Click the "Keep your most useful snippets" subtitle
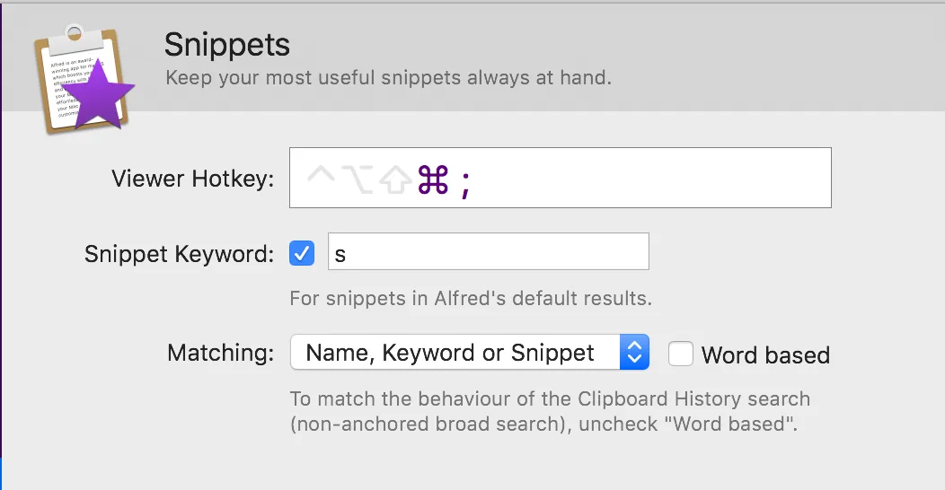Image resolution: width=945 pixels, height=490 pixels. click(x=388, y=78)
